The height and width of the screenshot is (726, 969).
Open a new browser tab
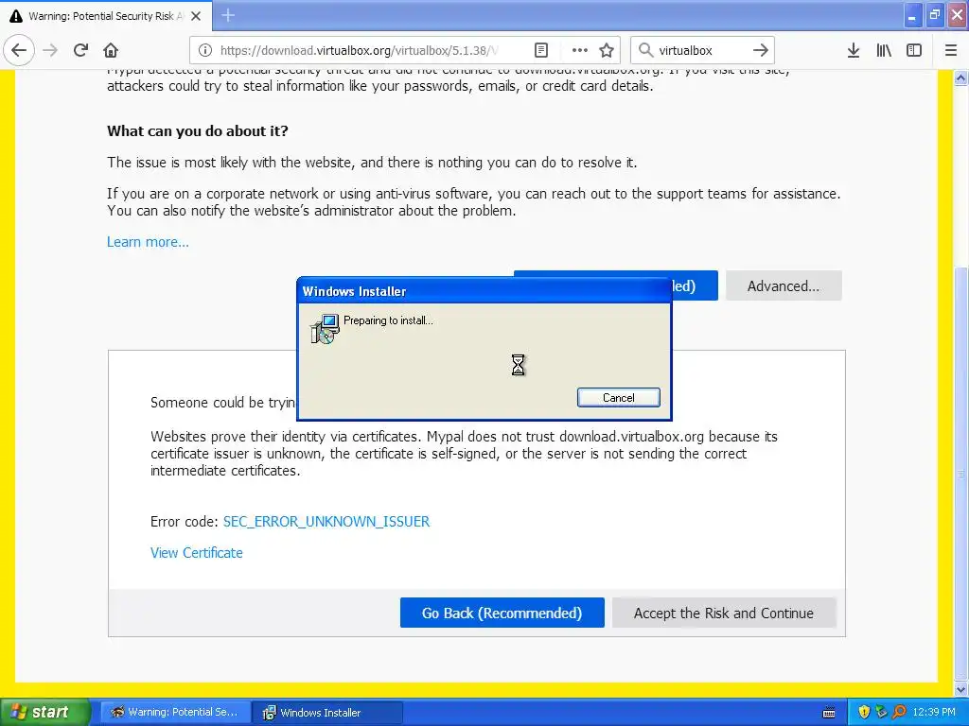click(x=228, y=15)
